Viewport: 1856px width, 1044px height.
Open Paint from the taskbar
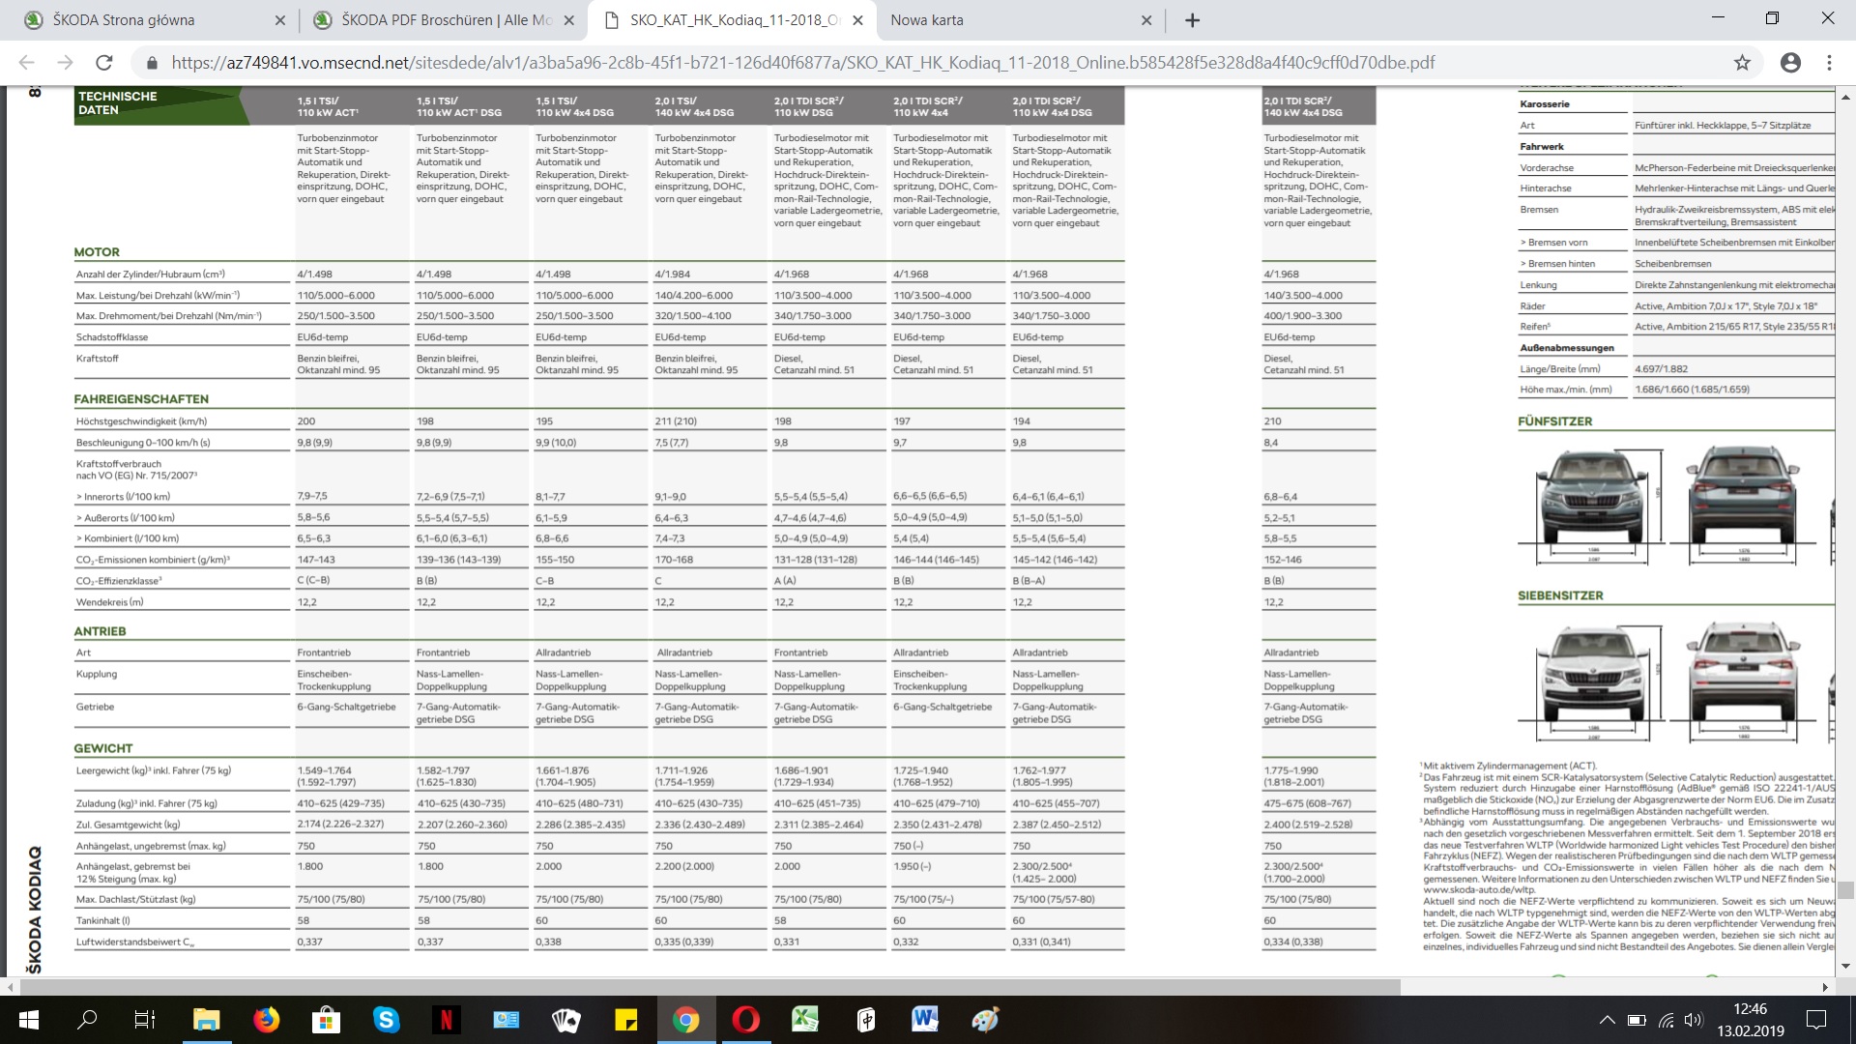point(985,1019)
